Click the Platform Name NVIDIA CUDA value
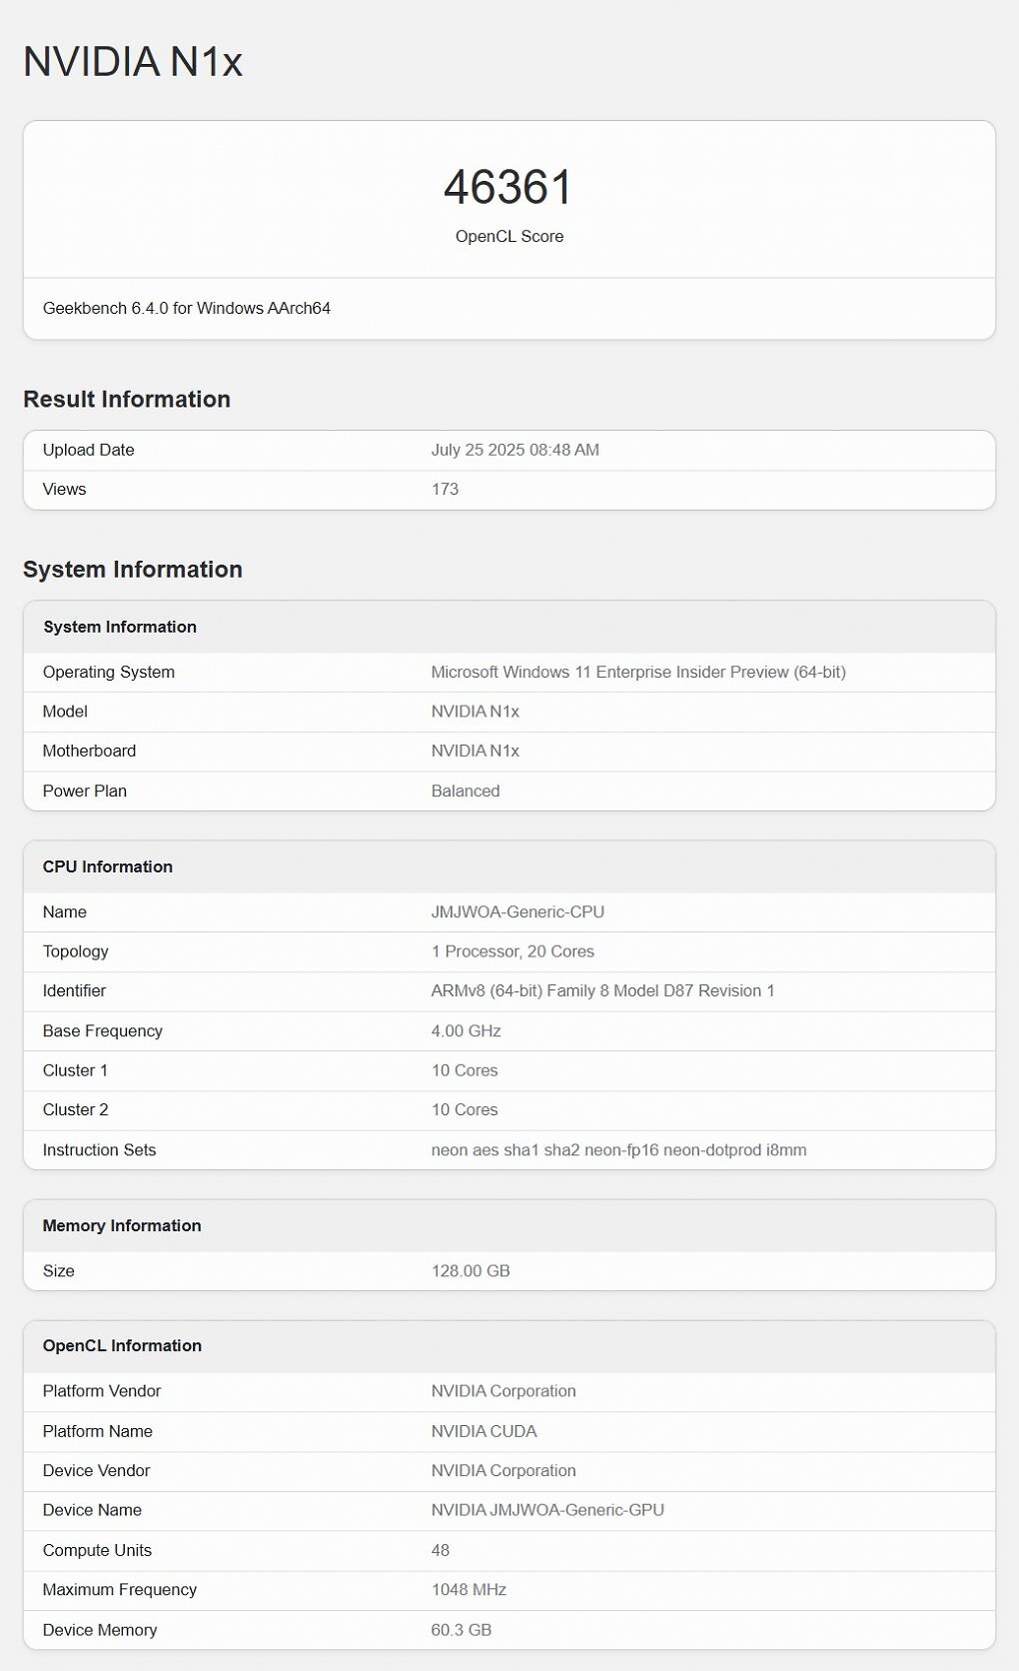 [484, 1431]
